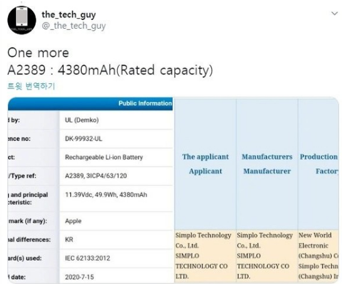This screenshot has width=342, height=284.
Task: Click the DK-99932-UL reference number
Action: point(83,139)
